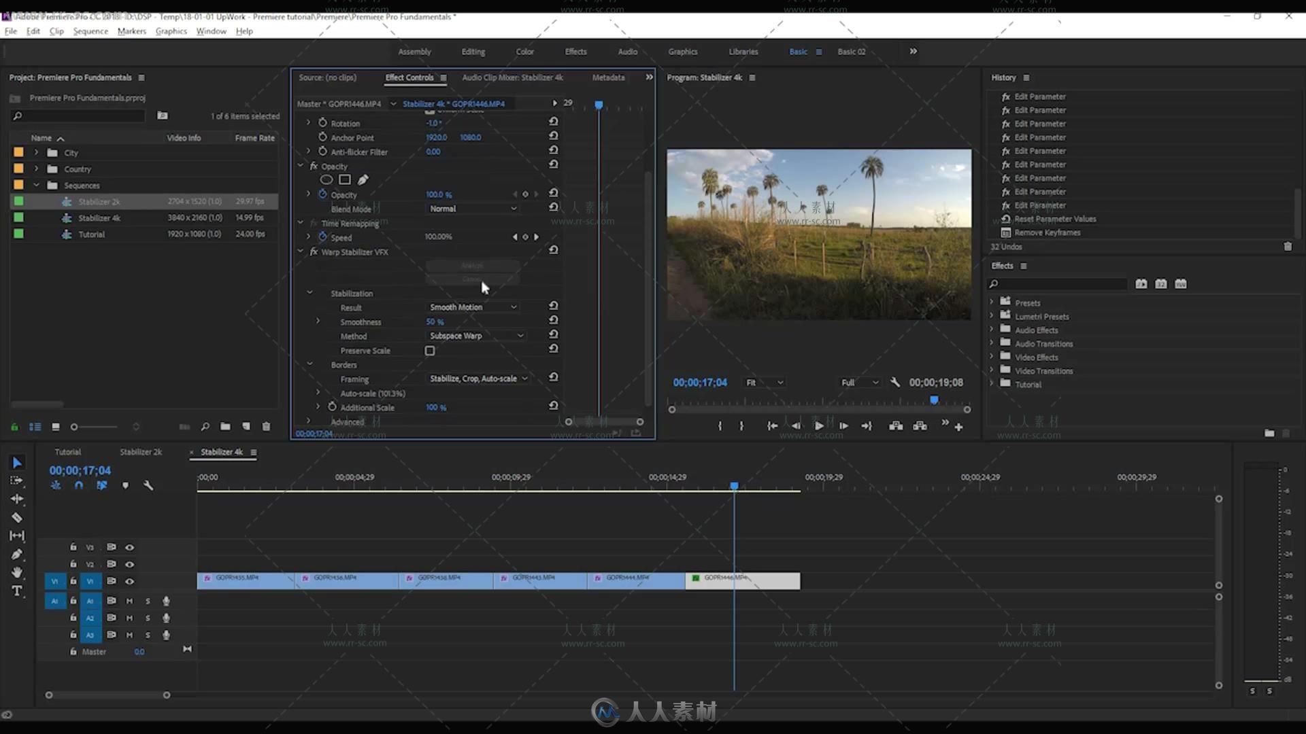Open the Sequence menu
This screenshot has height=734, width=1306.
(x=90, y=31)
